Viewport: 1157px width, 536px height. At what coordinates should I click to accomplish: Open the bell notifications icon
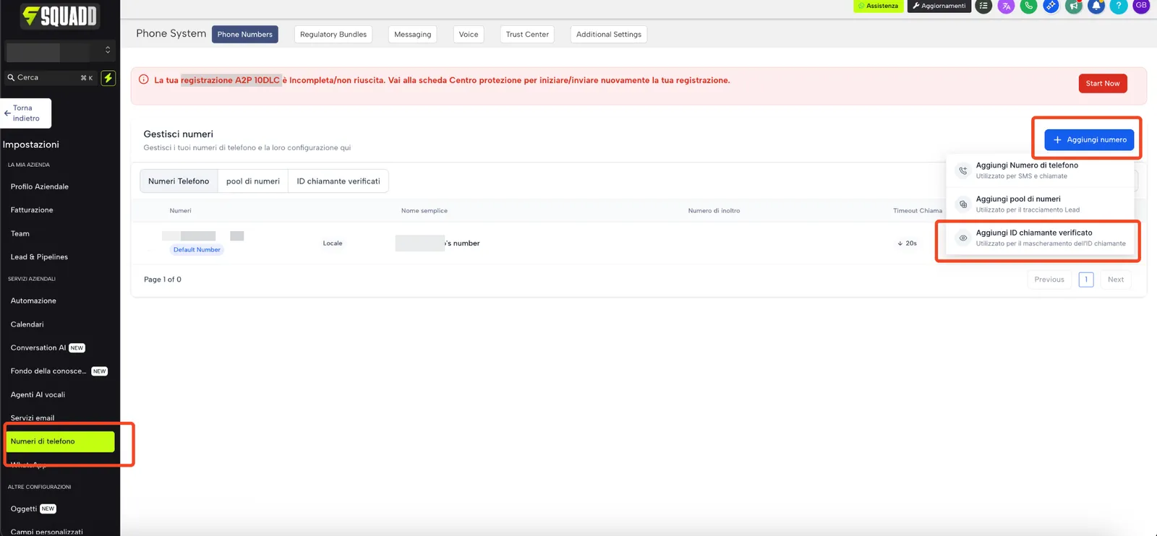(1096, 6)
